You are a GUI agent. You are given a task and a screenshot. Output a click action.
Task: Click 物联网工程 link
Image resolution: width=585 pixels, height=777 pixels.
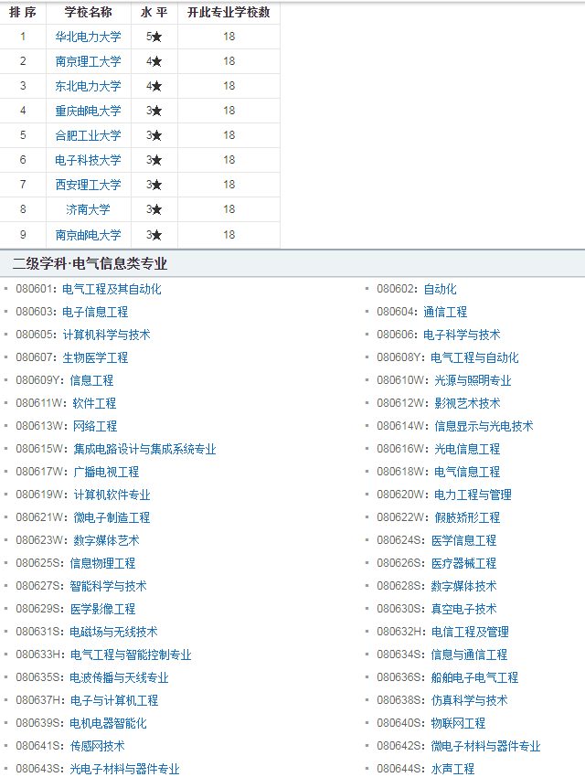pyautogui.click(x=458, y=723)
